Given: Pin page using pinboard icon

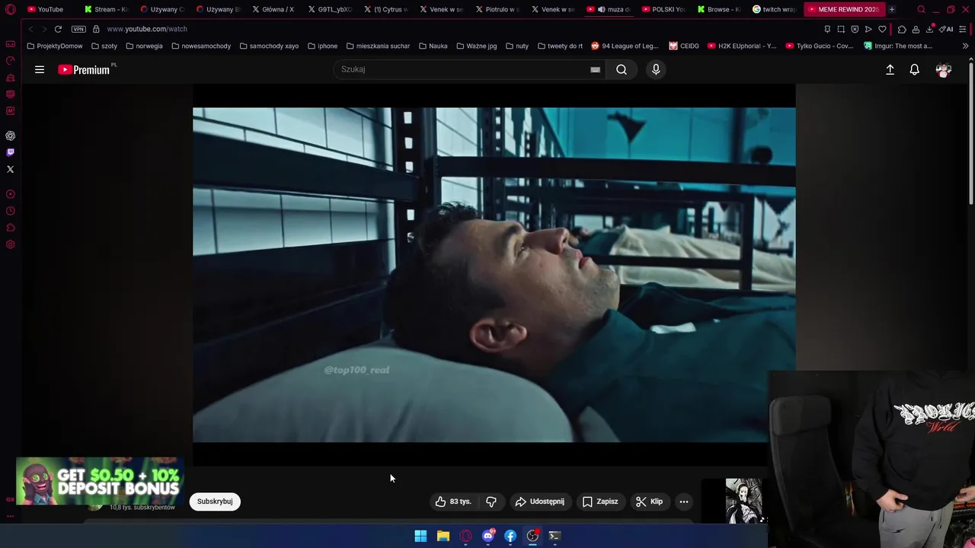Looking at the screenshot, I should tap(827, 29).
